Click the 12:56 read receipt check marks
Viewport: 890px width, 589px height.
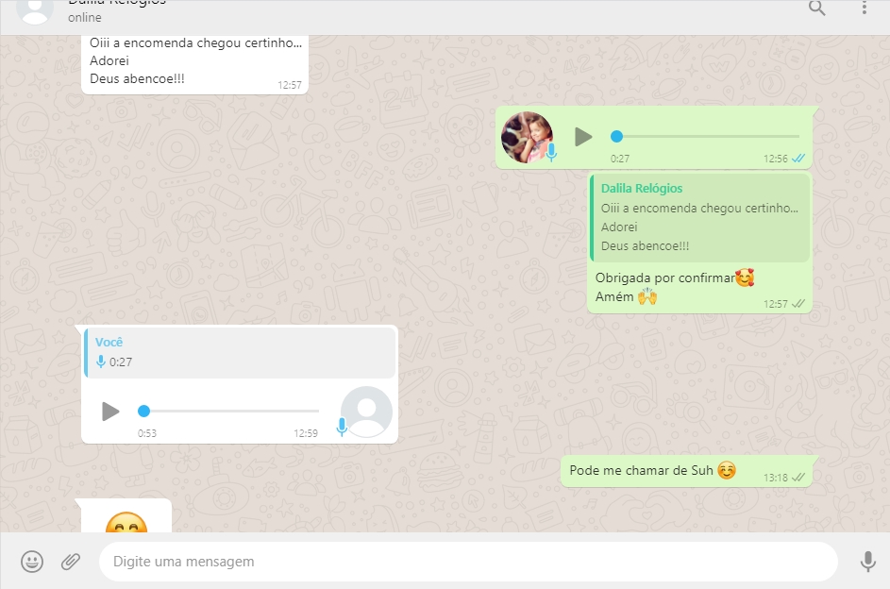pyautogui.click(x=798, y=159)
